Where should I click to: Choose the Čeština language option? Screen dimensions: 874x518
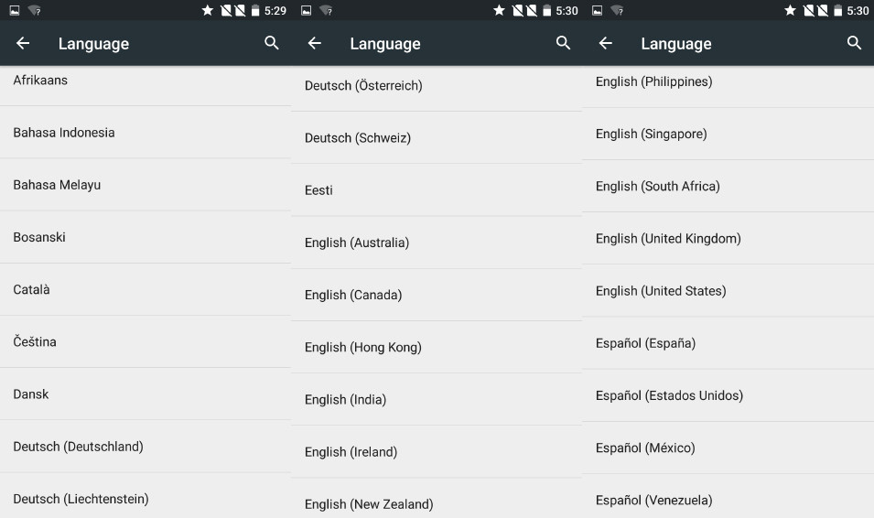point(35,342)
